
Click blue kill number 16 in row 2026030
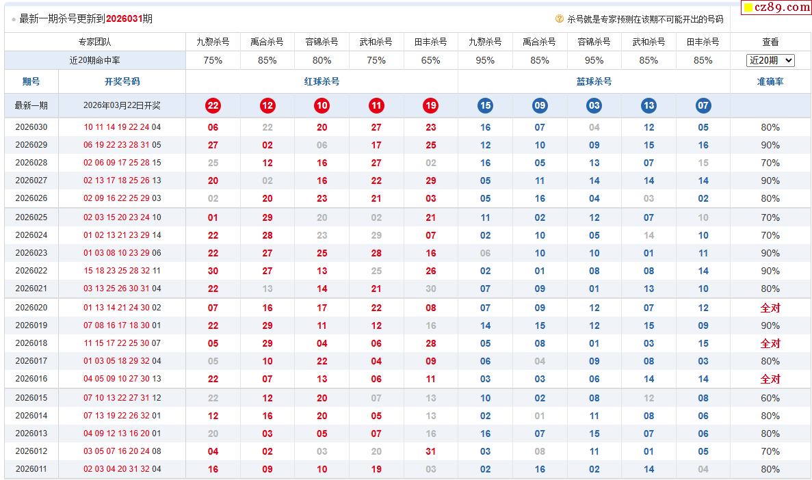(485, 127)
